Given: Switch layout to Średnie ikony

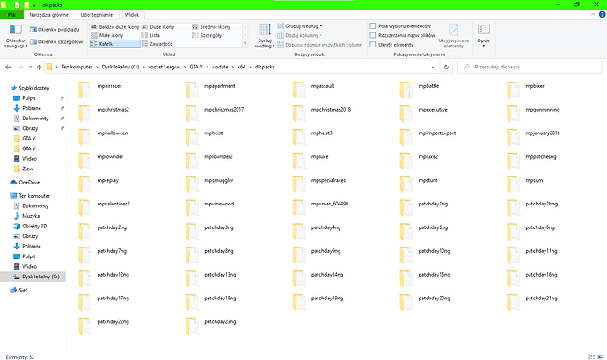Looking at the screenshot, I should pyautogui.click(x=211, y=27).
